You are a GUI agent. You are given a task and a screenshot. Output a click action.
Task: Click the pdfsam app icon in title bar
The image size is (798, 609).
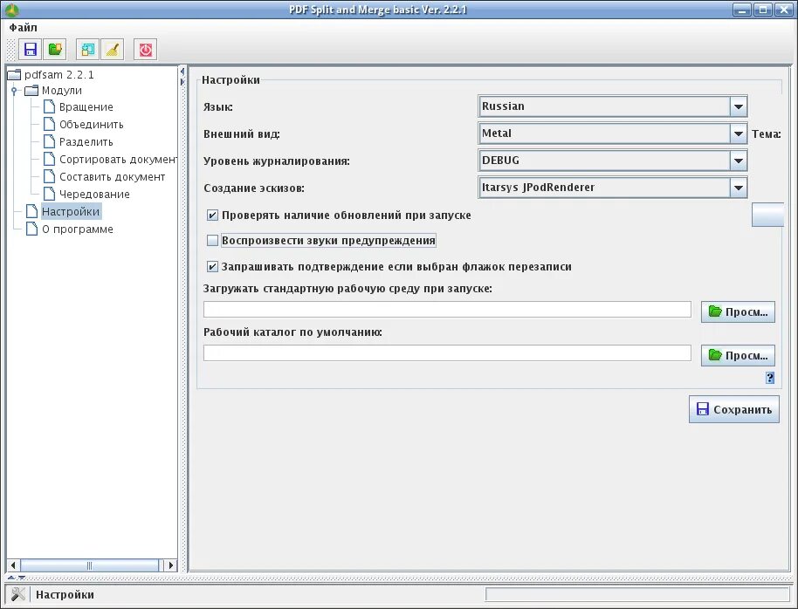click(11, 9)
